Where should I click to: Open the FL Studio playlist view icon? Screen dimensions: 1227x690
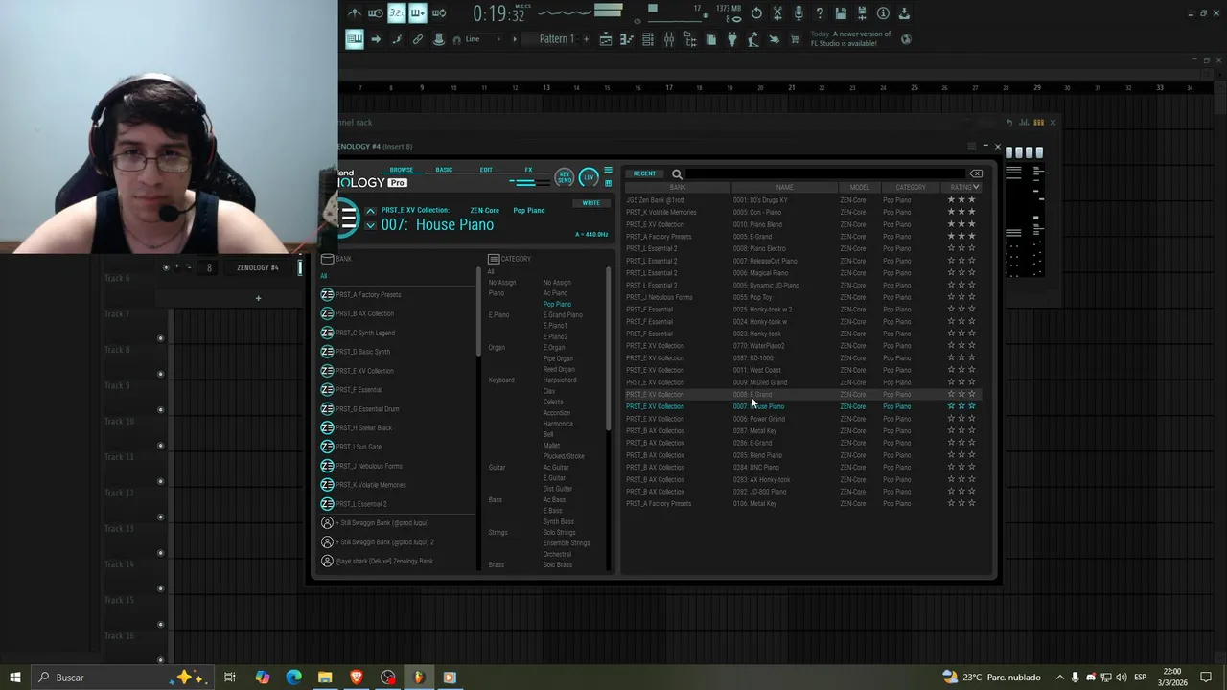click(606, 39)
